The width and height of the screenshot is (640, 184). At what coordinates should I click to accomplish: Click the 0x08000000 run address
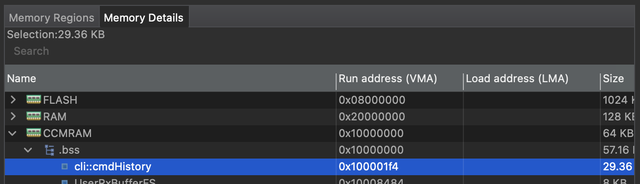coord(372,100)
